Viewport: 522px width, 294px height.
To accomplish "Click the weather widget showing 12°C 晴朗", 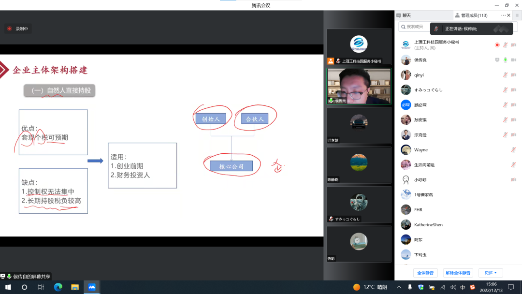I will (x=370, y=287).
